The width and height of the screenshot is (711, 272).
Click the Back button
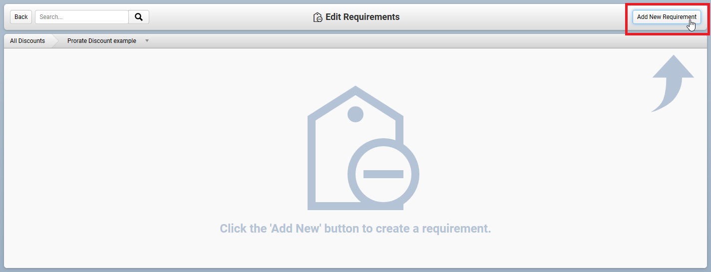point(21,17)
